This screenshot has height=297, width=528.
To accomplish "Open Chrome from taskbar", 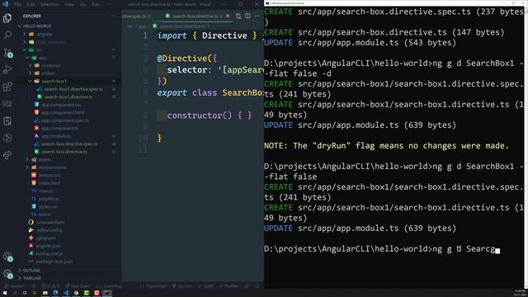I will pos(76,293).
